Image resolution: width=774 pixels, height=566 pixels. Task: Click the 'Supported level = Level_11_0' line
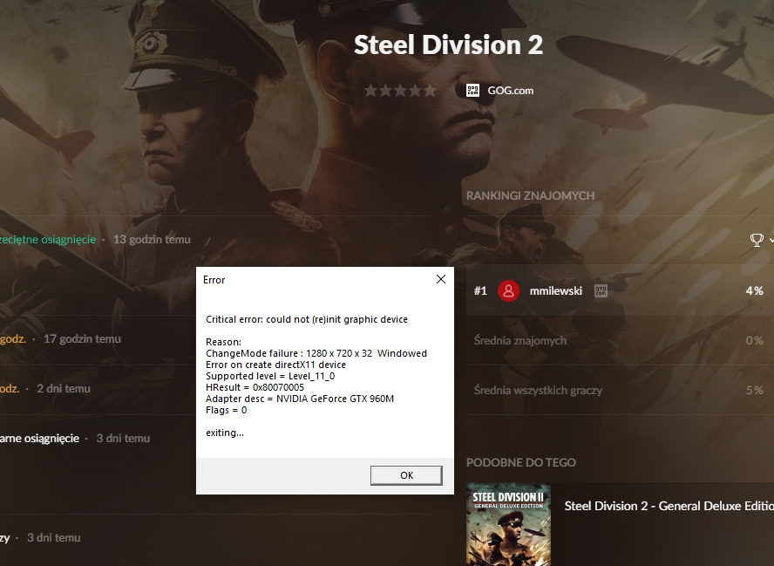click(270, 377)
